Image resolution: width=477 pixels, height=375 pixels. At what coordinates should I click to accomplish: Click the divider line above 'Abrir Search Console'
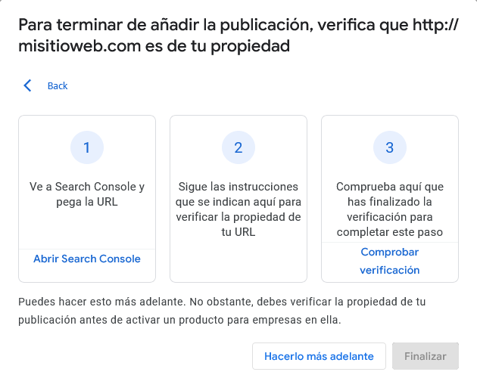tap(87, 249)
